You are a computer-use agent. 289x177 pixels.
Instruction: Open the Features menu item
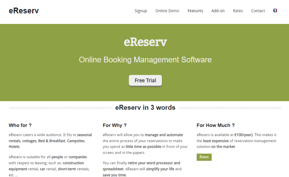pyautogui.click(x=195, y=11)
